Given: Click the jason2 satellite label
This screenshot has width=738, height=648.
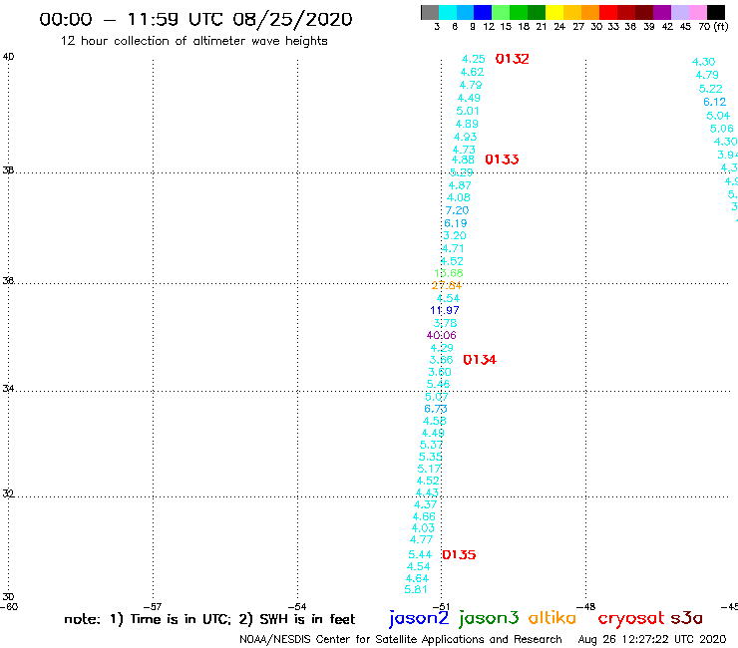Looking at the screenshot, I should pos(419,618).
